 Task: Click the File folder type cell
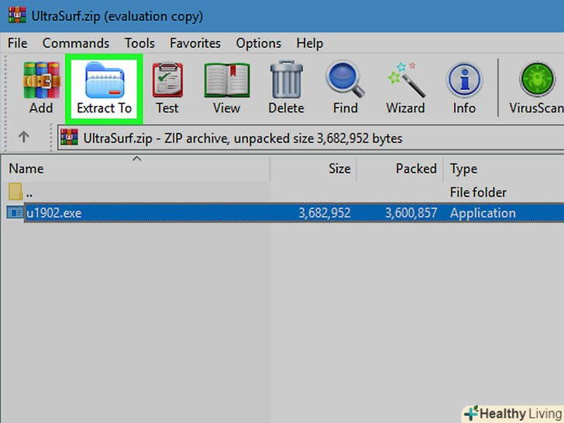click(x=478, y=192)
